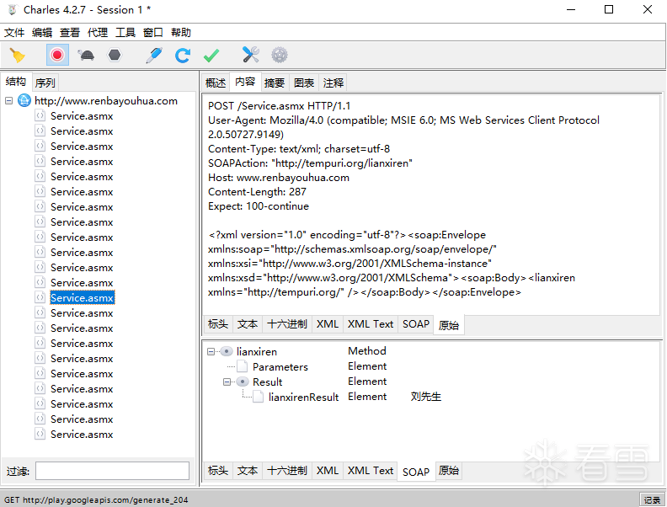The height and width of the screenshot is (507, 667).
Task: Click the Host: www.renbayouhua.com line
Action: pyautogui.click(x=279, y=178)
